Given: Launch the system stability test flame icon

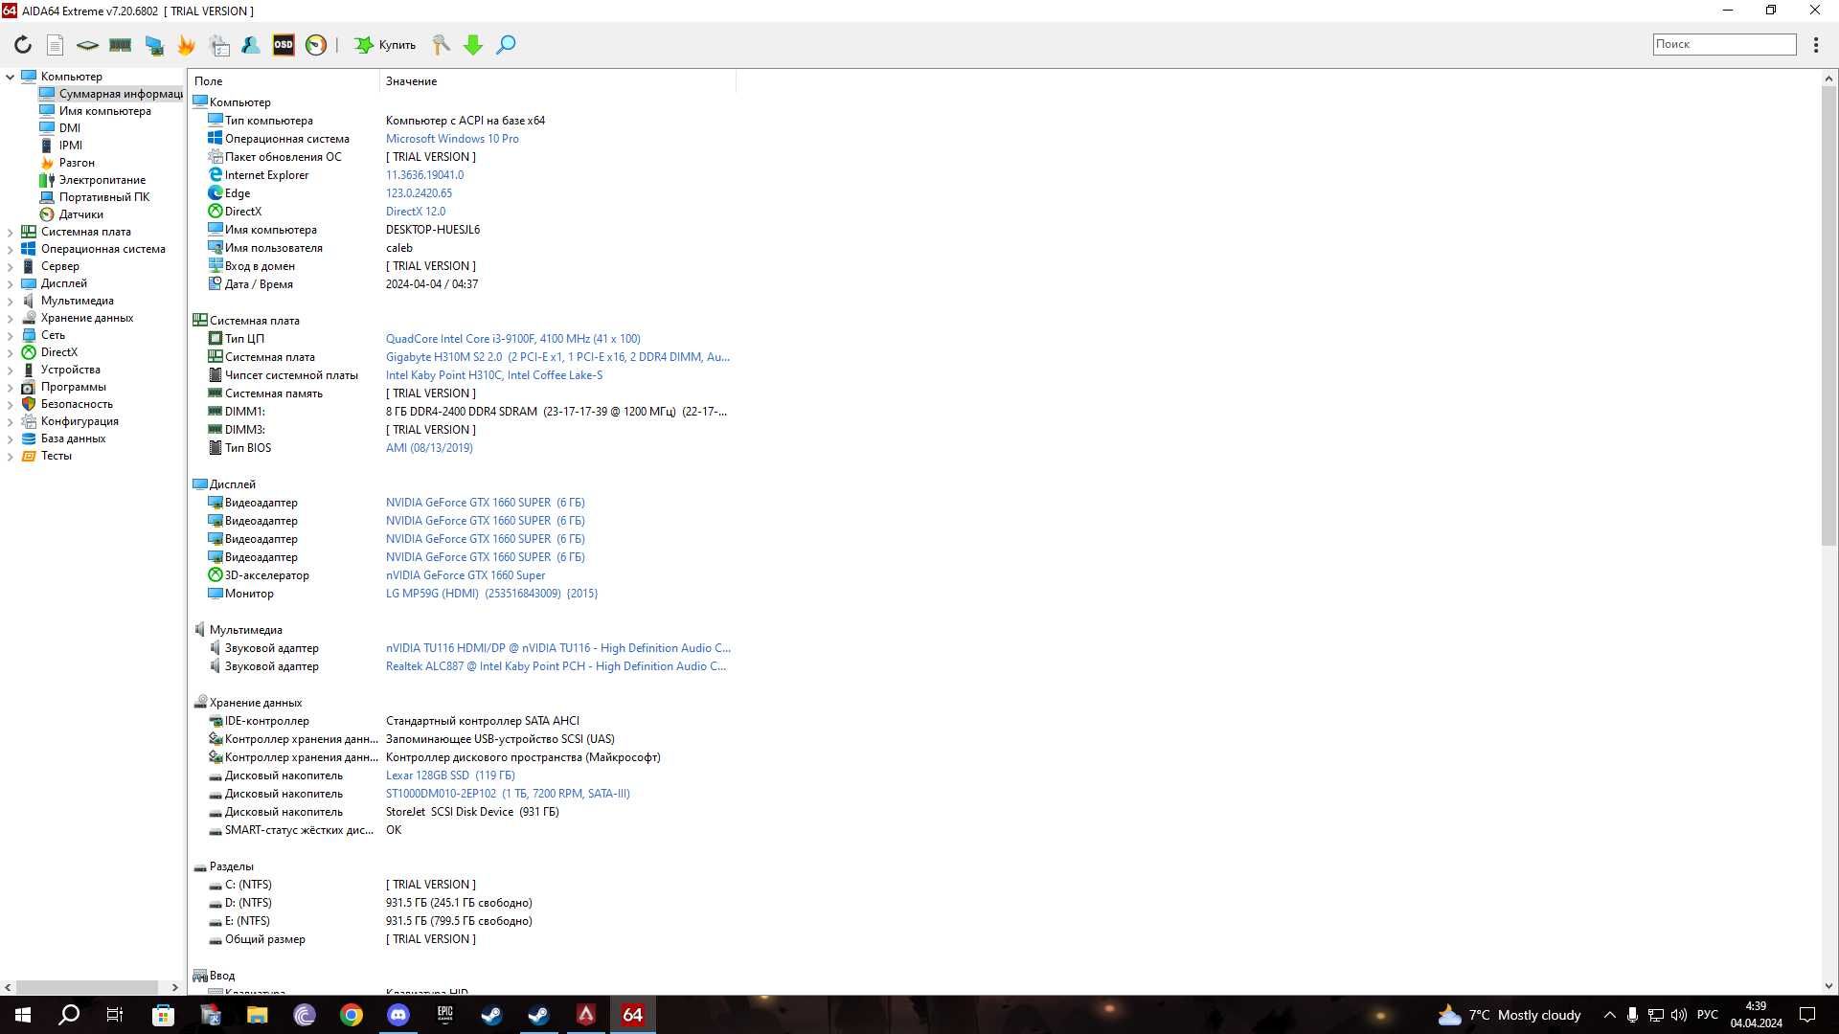Looking at the screenshot, I should point(186,44).
